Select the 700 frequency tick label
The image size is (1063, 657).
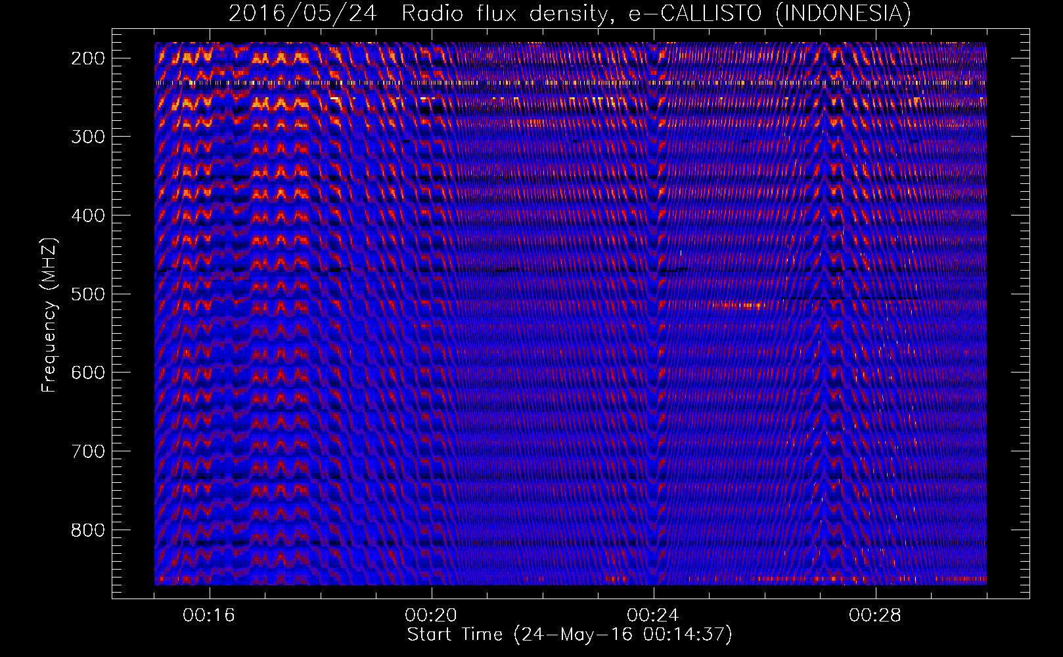pyautogui.click(x=87, y=451)
